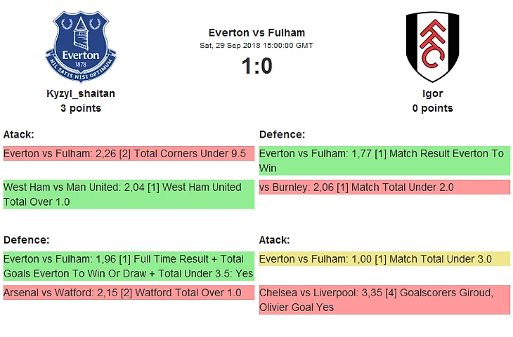Screen dimensions: 513x337
Task: Open the Everton vs Fulham match title
Action: click(256, 32)
